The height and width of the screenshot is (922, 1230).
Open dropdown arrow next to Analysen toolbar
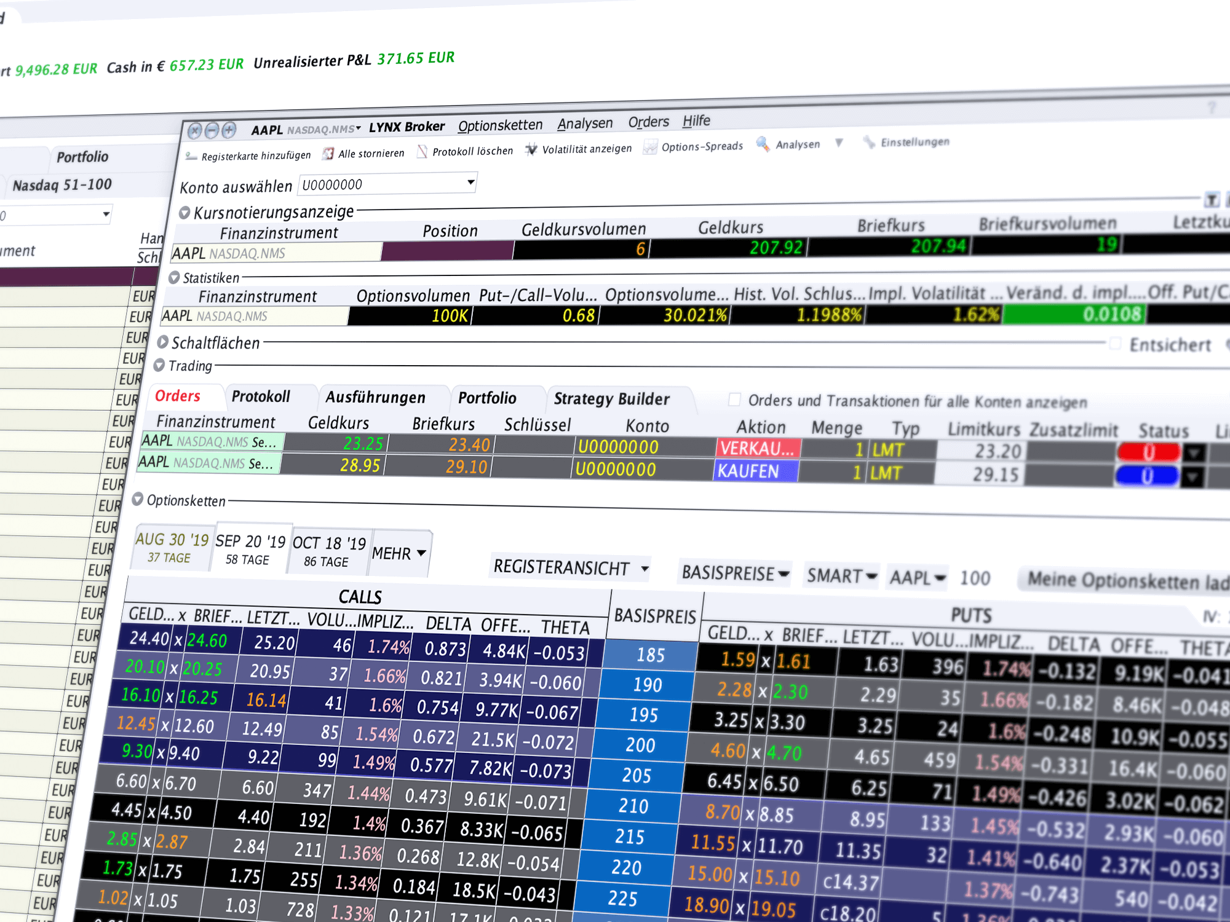pos(839,143)
